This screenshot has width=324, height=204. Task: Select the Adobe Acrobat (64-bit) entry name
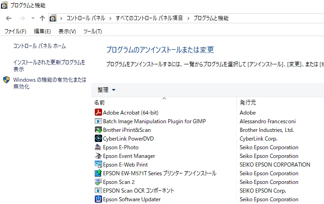(x=131, y=113)
